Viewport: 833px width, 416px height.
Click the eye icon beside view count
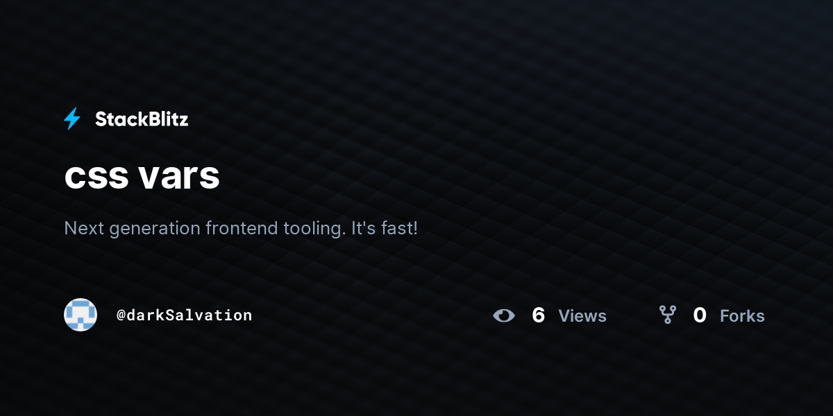click(x=504, y=316)
